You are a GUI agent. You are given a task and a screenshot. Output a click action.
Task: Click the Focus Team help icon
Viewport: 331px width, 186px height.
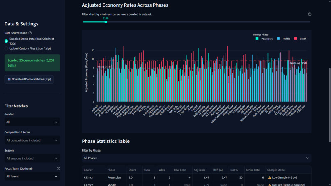coord(58,168)
